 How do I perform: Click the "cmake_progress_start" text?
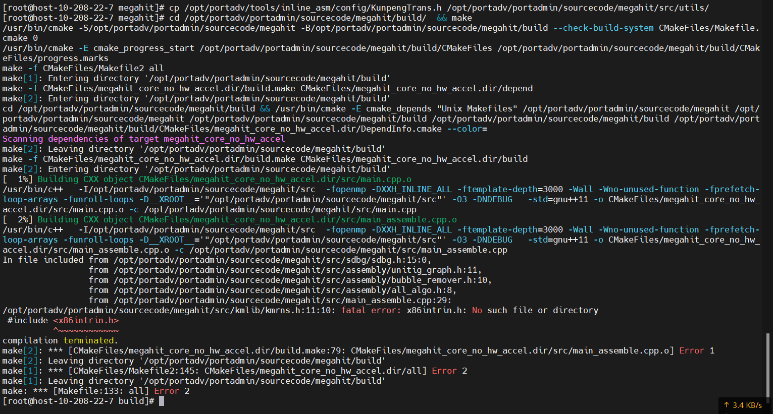point(144,48)
